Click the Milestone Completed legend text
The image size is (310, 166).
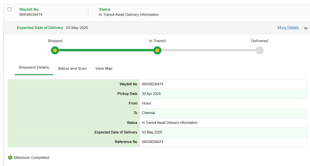point(31,158)
